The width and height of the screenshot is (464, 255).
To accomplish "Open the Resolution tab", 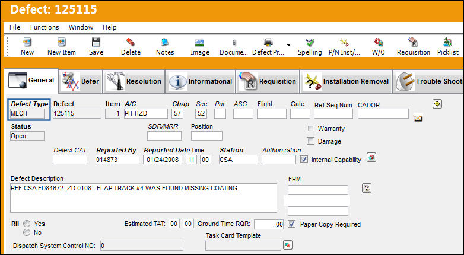I will tap(134, 81).
